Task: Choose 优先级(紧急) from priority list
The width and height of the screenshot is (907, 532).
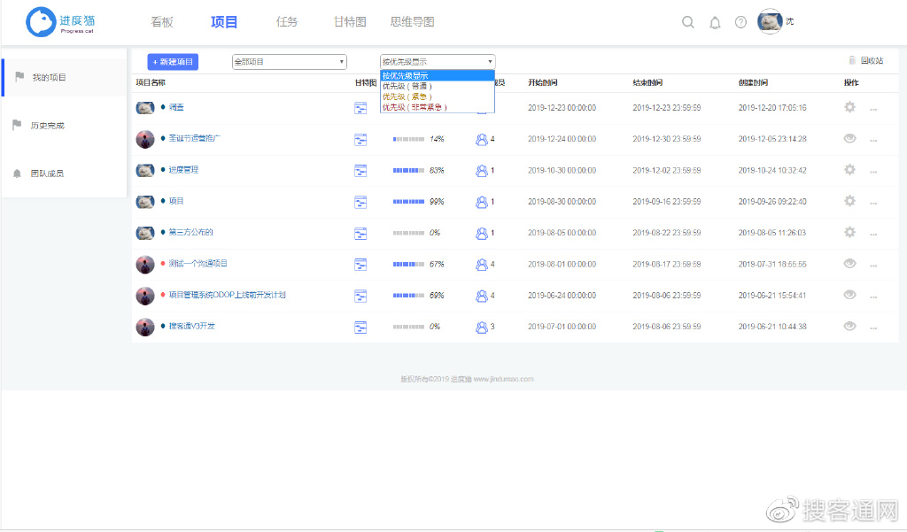Action: 438,96
